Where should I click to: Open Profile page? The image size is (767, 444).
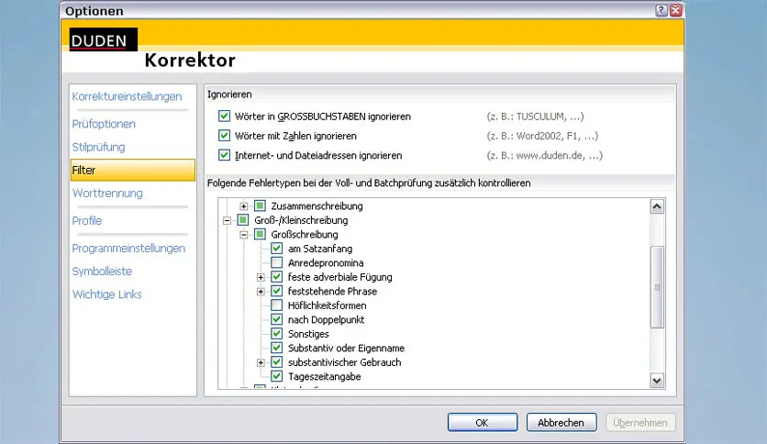pyautogui.click(x=87, y=220)
